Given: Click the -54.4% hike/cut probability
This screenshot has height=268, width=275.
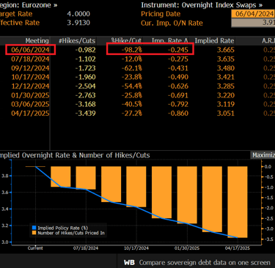Looking at the screenshot, I should (x=132, y=86).
